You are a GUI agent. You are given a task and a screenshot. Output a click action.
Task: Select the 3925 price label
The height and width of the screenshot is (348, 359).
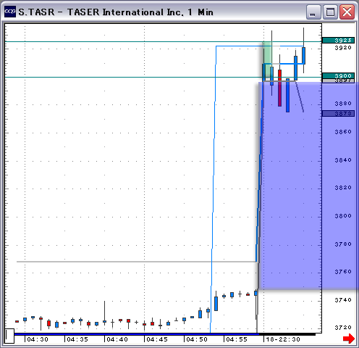coord(338,40)
